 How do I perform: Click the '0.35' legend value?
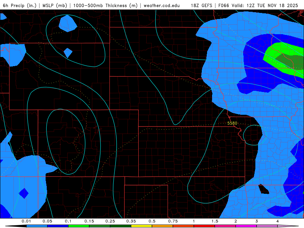point(131,221)
